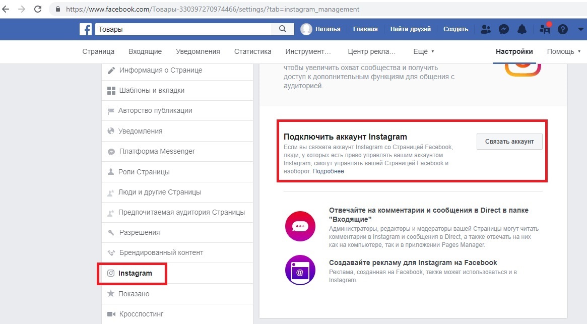Click heading Создавайте рекламу для Instagram на Facebook

(x=413, y=263)
